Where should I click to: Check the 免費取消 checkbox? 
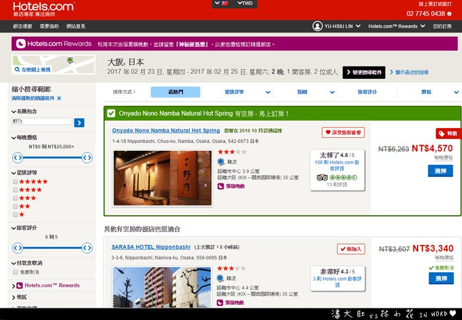(15, 272)
